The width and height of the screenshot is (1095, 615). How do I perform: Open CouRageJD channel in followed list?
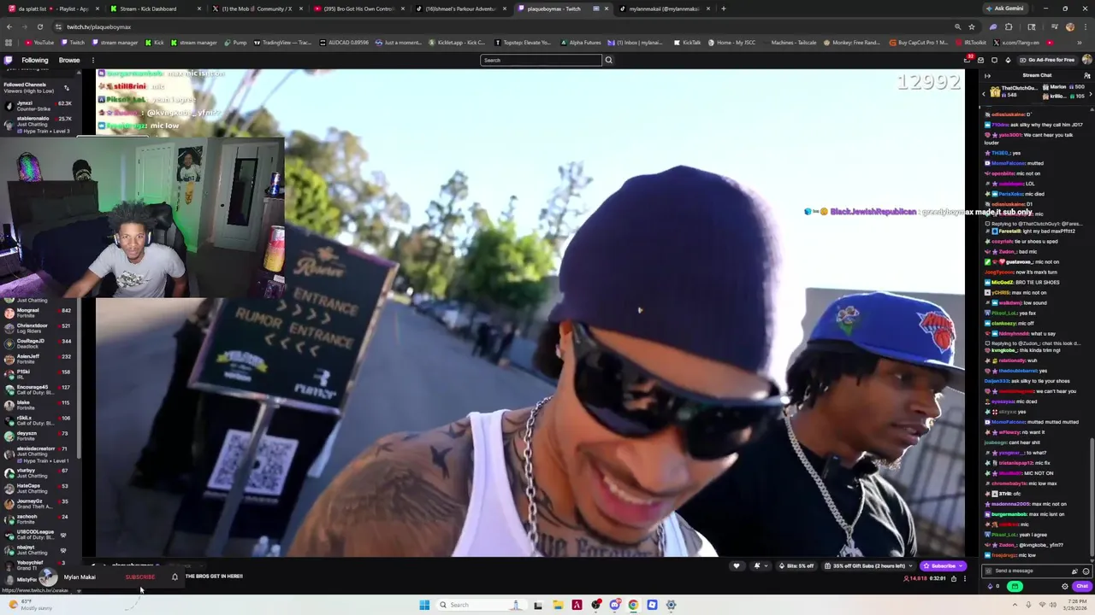tap(38, 343)
